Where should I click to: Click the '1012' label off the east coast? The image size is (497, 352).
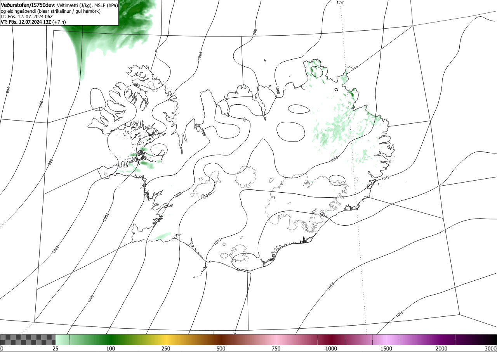(x=386, y=178)
